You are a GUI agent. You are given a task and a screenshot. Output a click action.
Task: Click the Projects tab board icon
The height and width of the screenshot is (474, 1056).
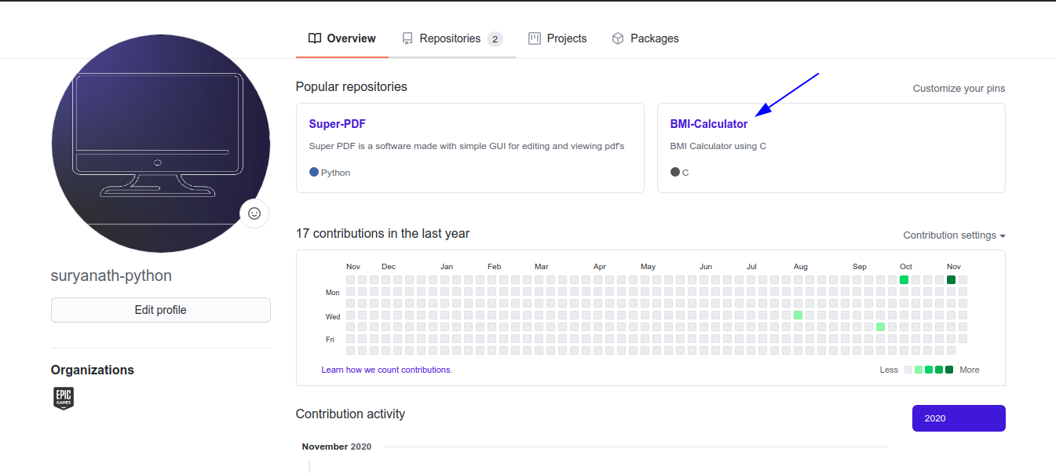pos(535,38)
